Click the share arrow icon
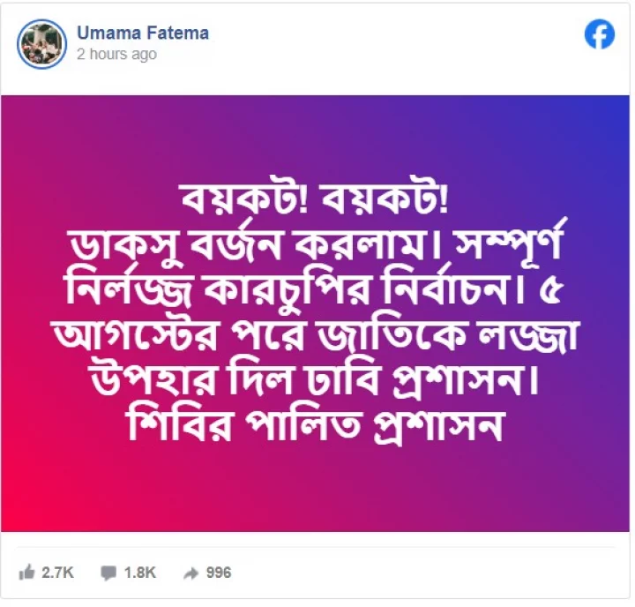This screenshot has height=607, width=635. tap(190, 573)
